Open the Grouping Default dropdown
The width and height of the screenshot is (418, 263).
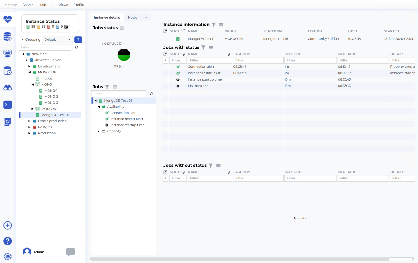(x=57, y=40)
